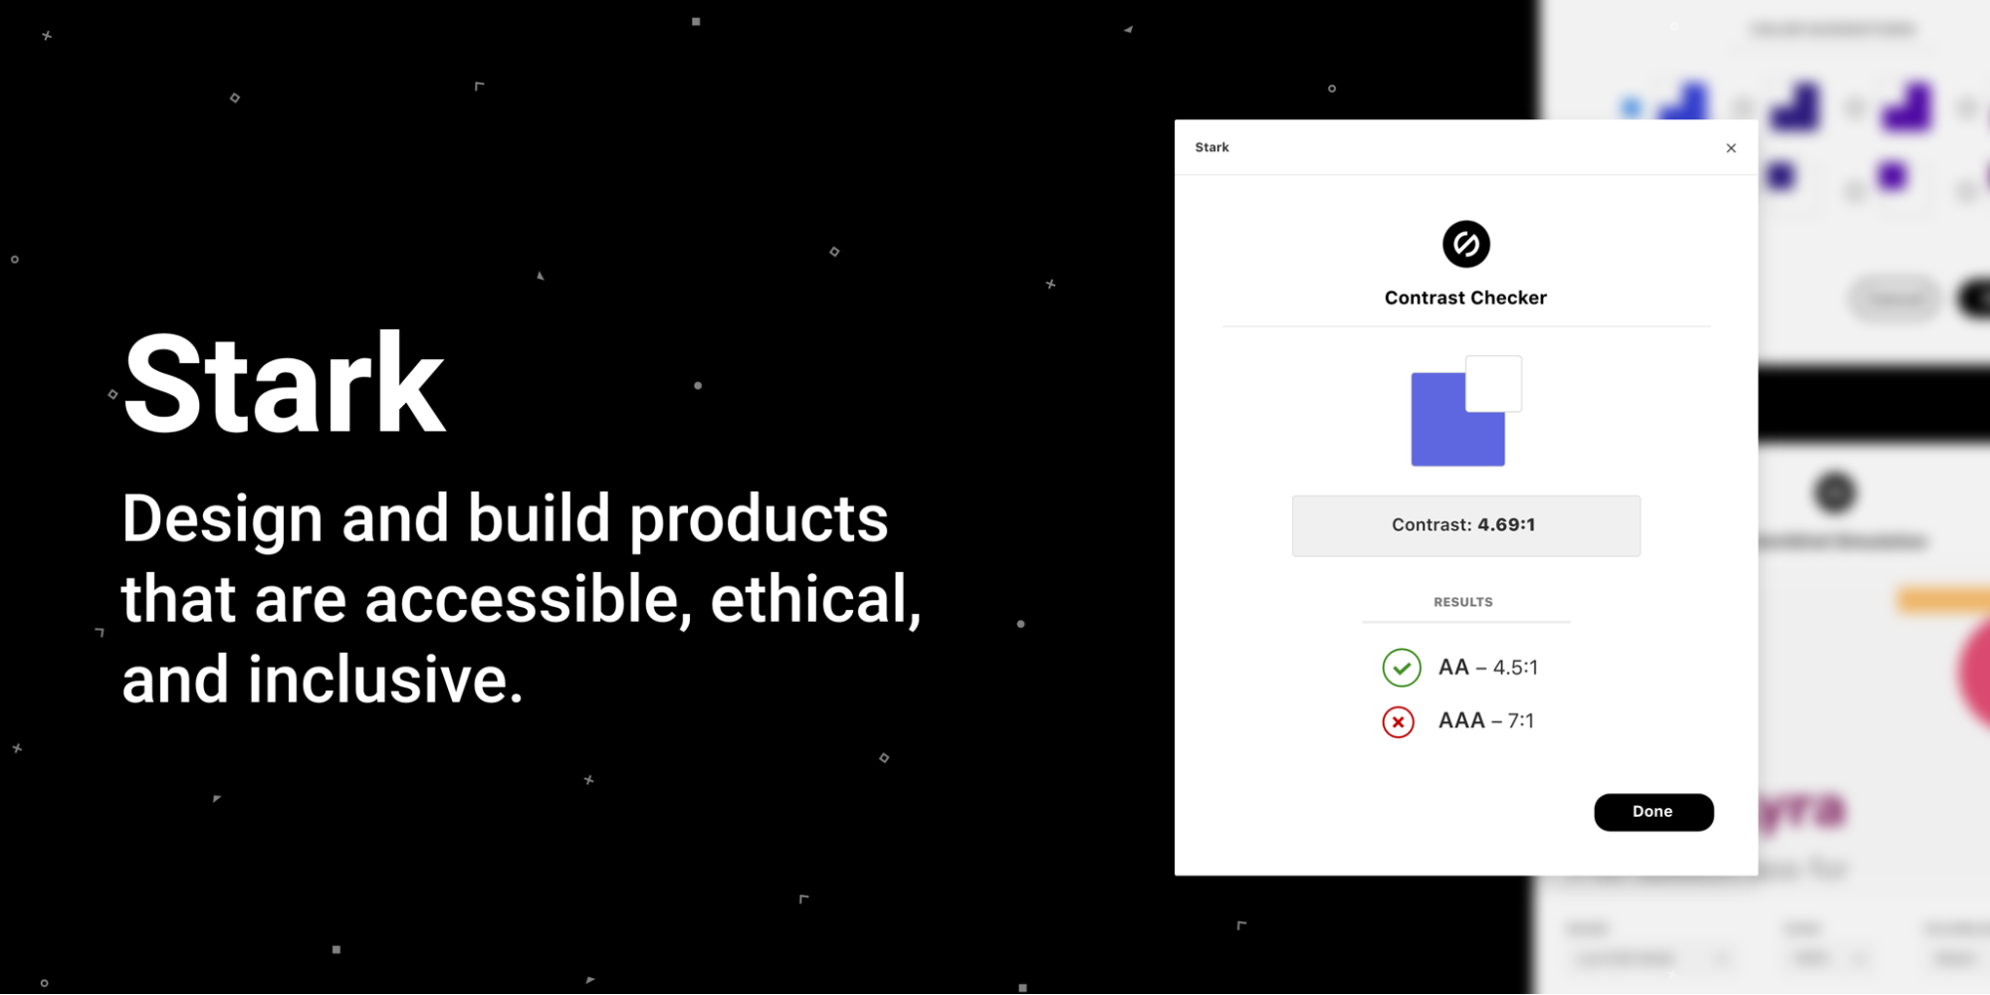Viewport: 1990px width, 995px height.
Task: Select the white background color swatch
Action: pos(1493,384)
